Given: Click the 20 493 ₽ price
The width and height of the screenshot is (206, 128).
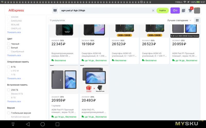Looking at the screenshot, I should pos(89,100).
